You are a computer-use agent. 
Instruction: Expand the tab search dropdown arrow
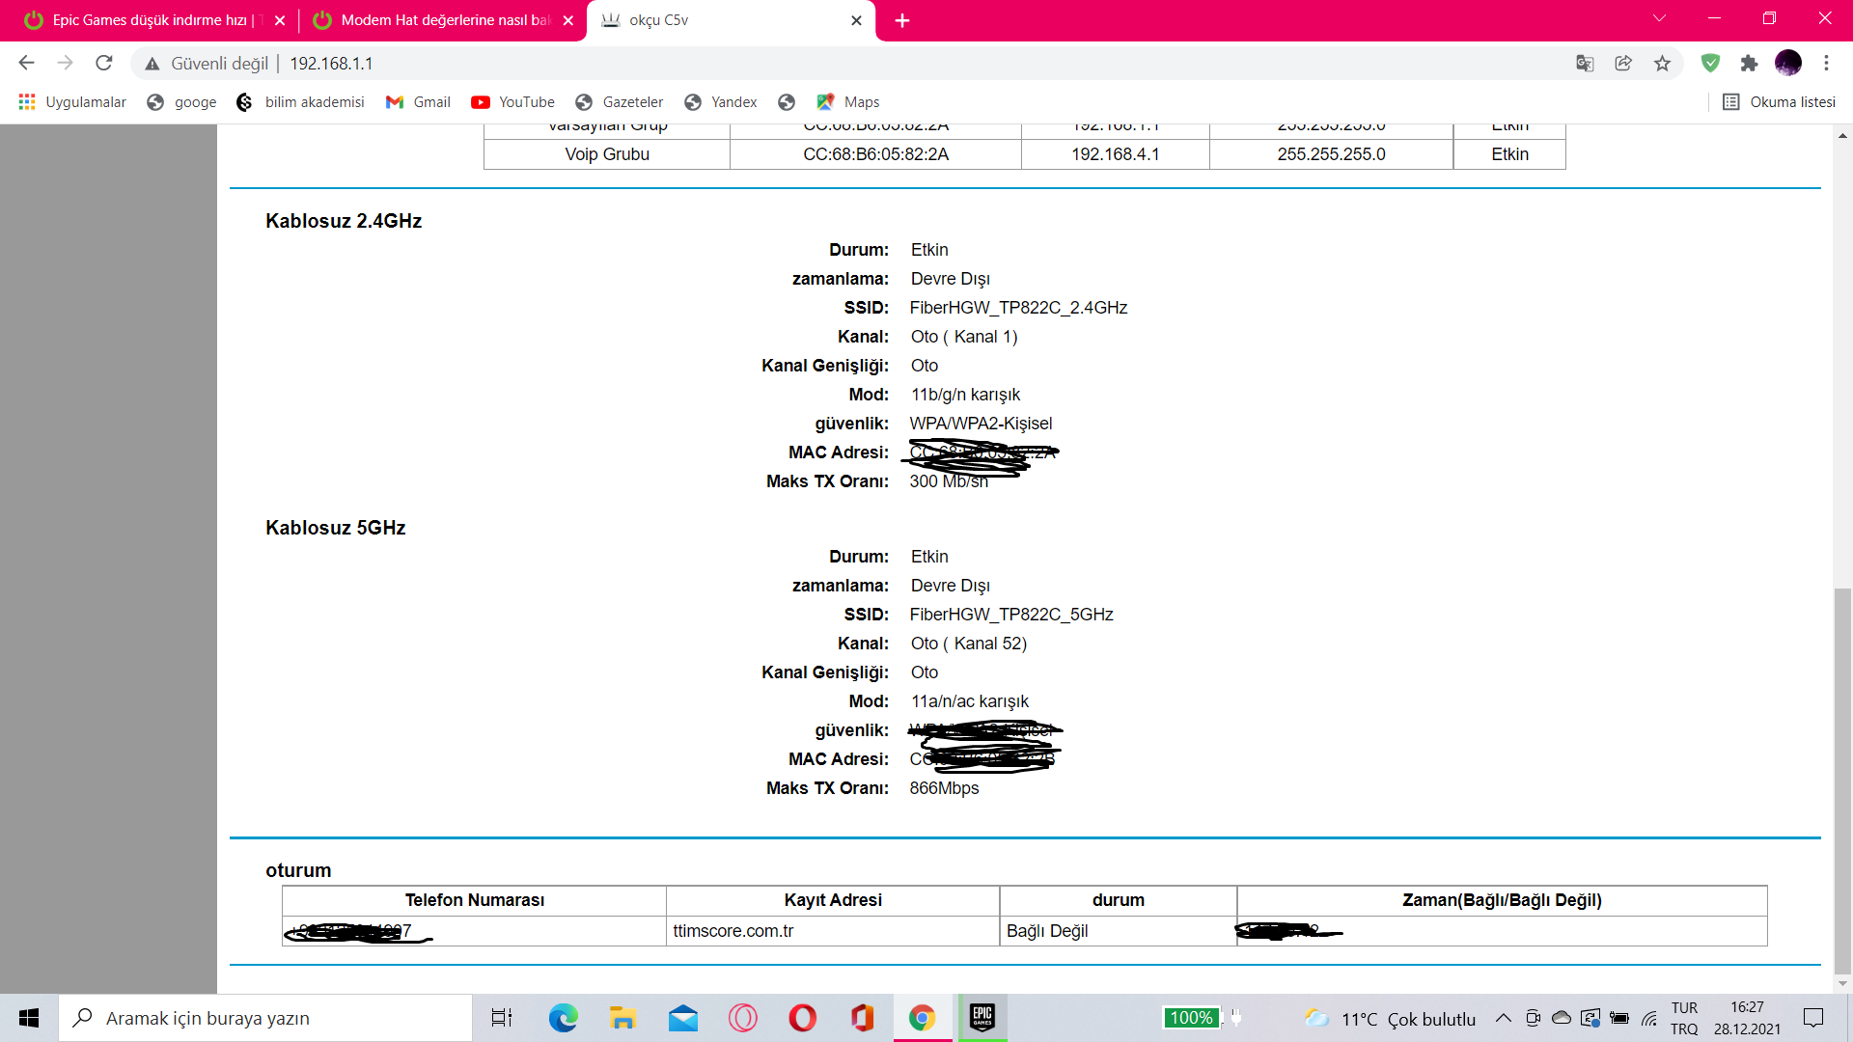pos(1659,18)
